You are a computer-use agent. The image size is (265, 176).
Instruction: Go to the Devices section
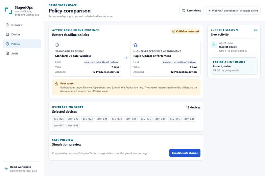(22, 34)
